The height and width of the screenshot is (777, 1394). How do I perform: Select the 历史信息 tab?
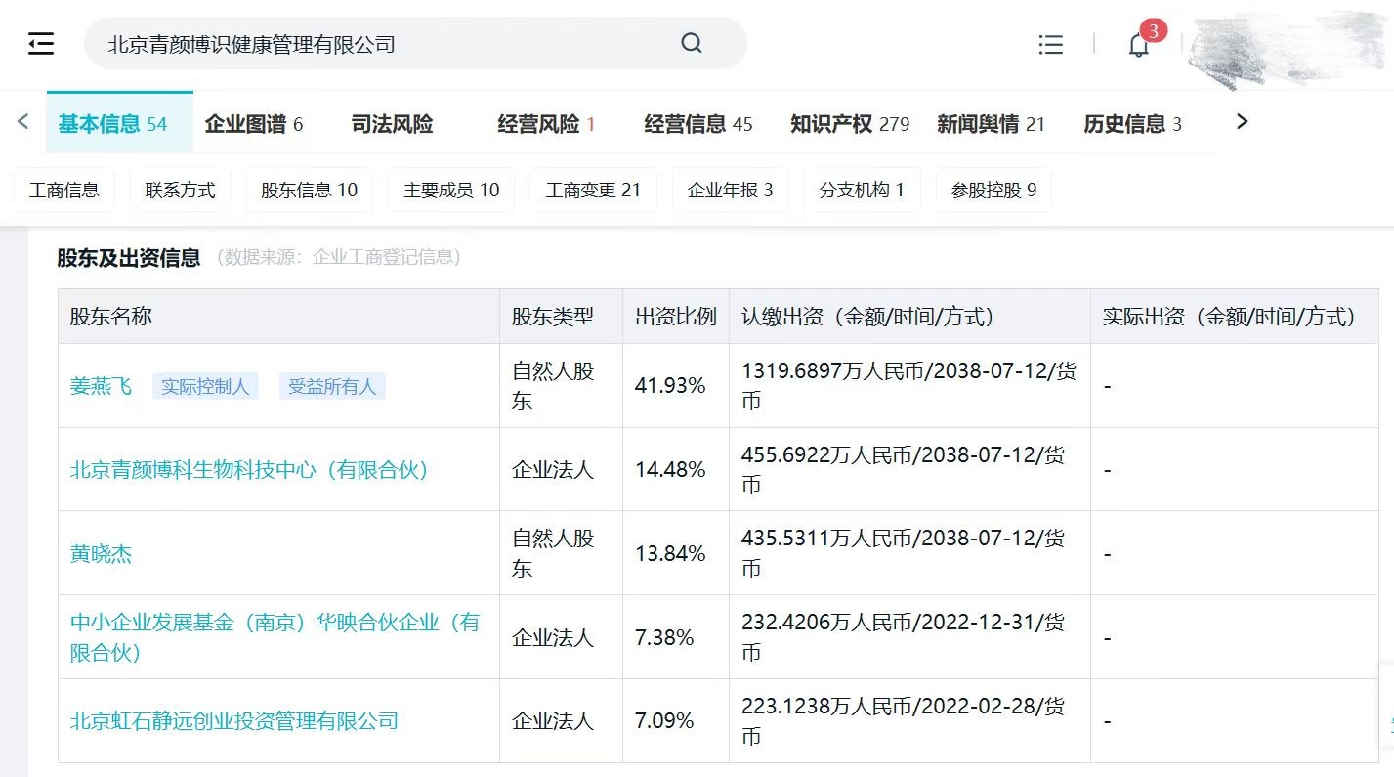pos(1132,124)
